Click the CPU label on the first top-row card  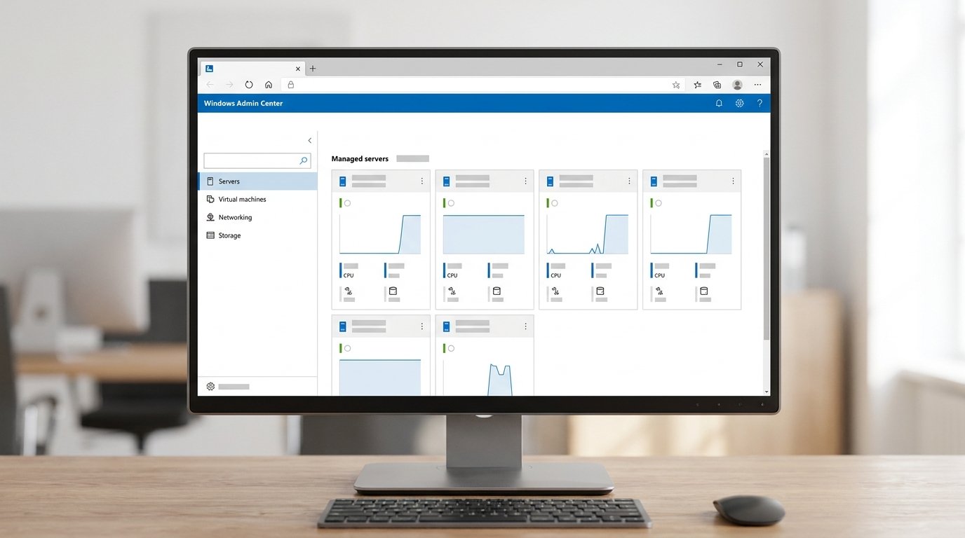[x=349, y=276]
